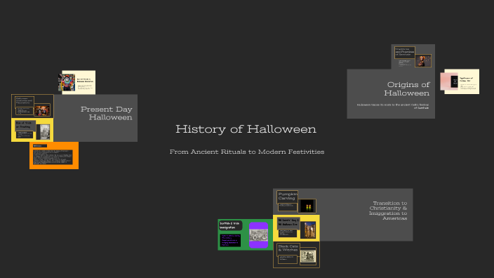The width and height of the screenshot is (494, 278).
Task: Click the woman with lights photo in Origins
Action: (x=423, y=61)
